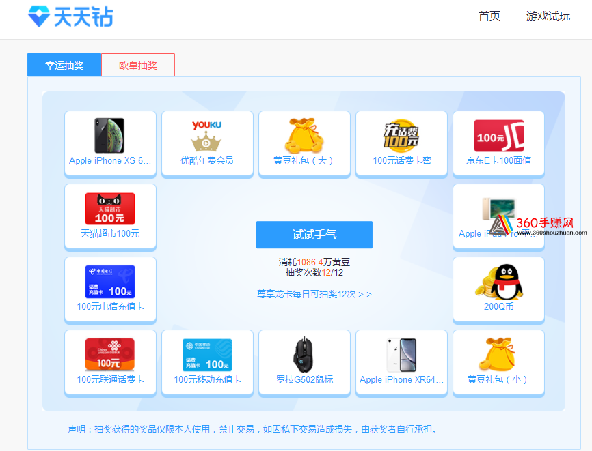Click the Apple iPhone XR prize image
592x451 pixels.
tap(401, 355)
